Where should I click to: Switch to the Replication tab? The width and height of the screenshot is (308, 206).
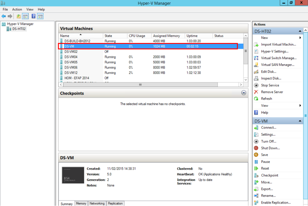click(115, 203)
